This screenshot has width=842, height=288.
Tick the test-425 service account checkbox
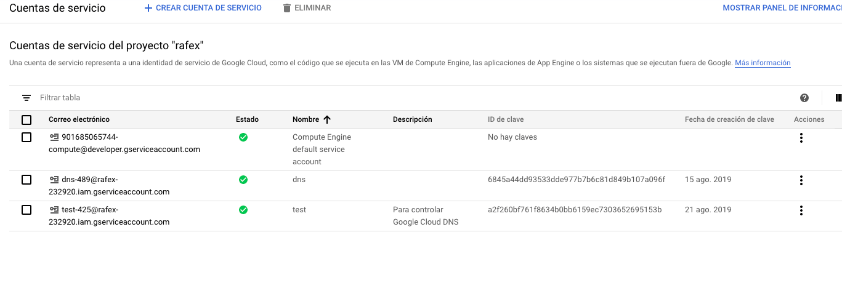pos(26,210)
